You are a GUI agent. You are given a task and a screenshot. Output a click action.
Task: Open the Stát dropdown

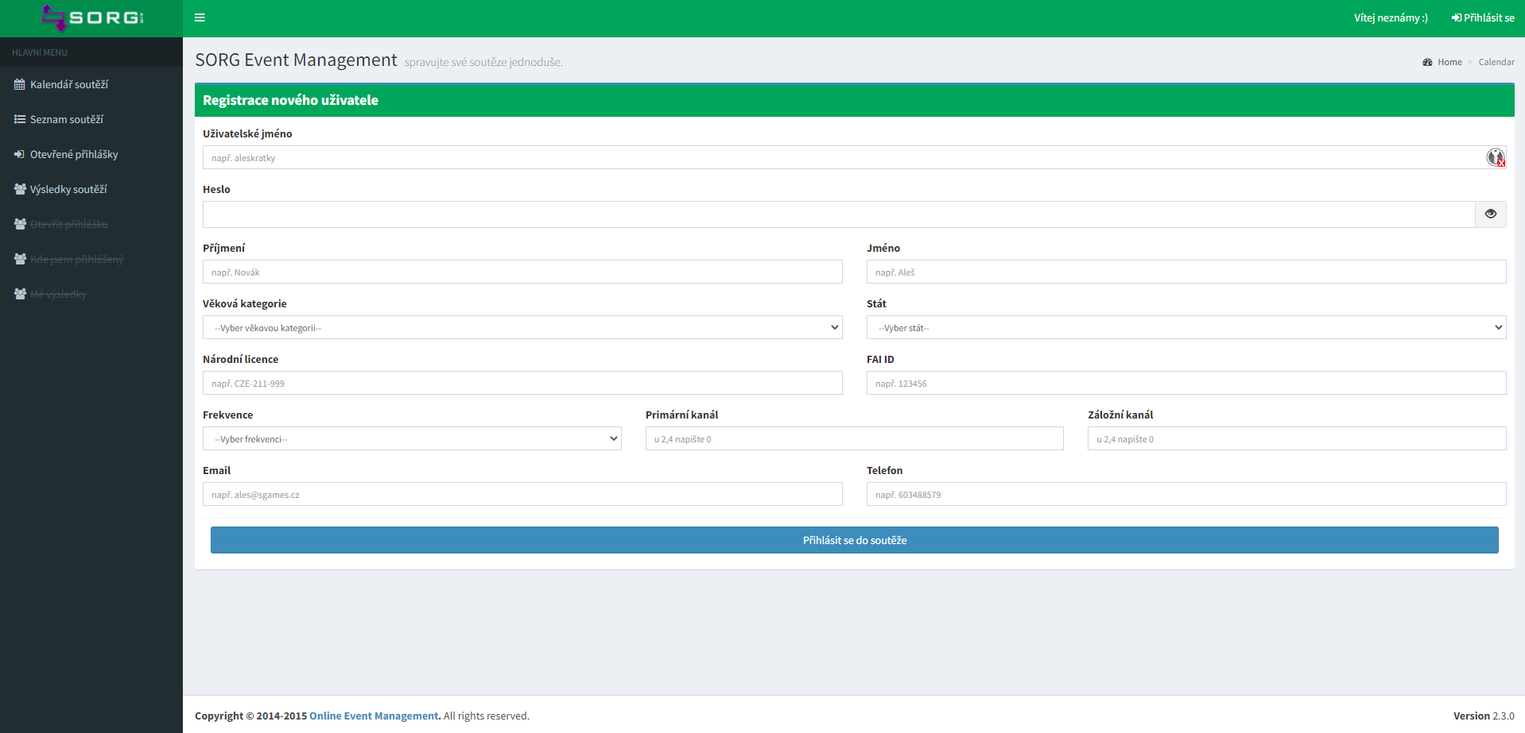click(1186, 327)
